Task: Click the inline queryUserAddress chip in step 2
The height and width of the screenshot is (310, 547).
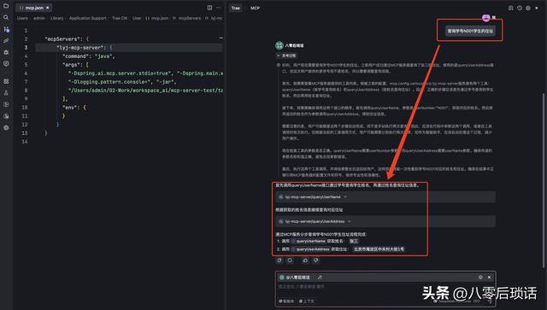Action: coord(310,249)
